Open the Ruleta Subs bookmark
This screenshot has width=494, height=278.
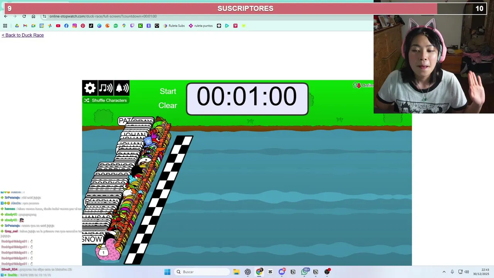pyautogui.click(x=174, y=26)
